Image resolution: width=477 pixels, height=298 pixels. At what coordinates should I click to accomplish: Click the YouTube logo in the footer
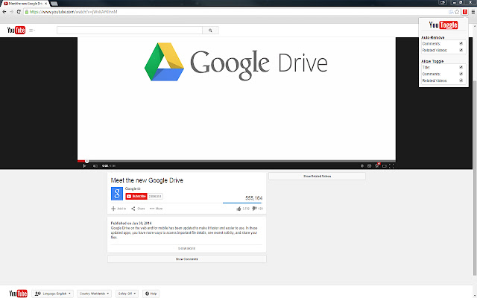[18, 293]
